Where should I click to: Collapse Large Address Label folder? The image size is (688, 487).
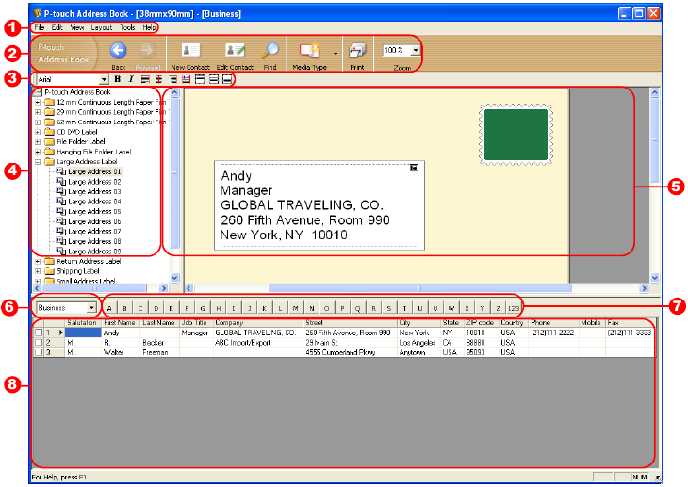point(38,162)
